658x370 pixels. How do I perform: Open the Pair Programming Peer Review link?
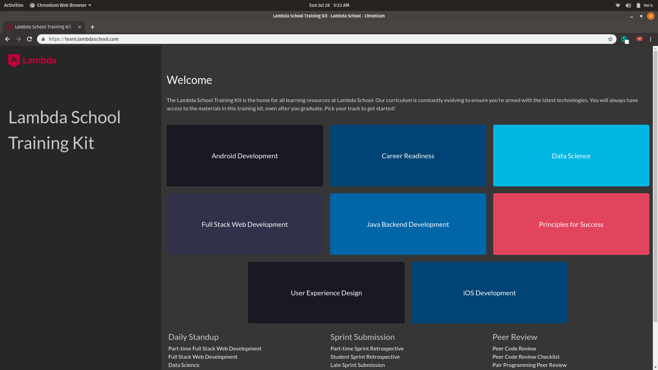click(529, 365)
